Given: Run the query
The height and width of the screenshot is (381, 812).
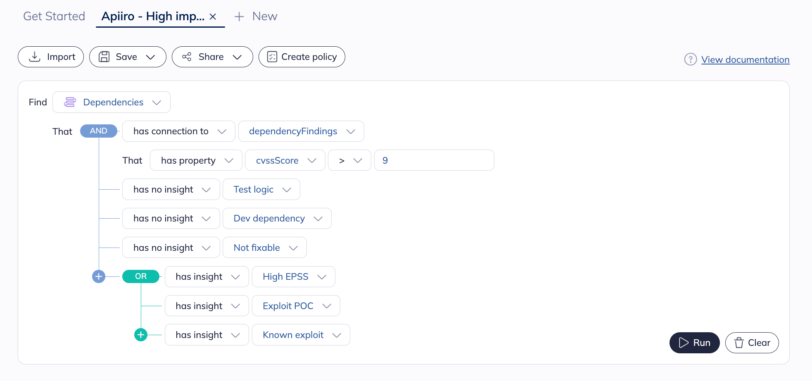Looking at the screenshot, I should click(694, 343).
